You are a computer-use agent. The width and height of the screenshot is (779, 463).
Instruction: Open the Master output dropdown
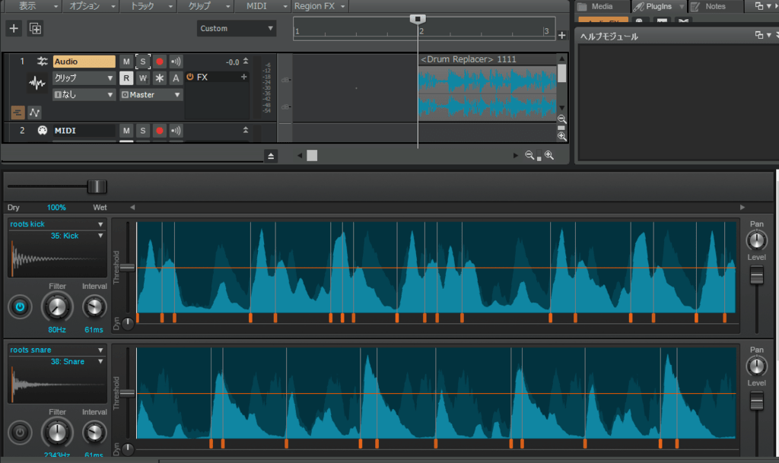(151, 94)
